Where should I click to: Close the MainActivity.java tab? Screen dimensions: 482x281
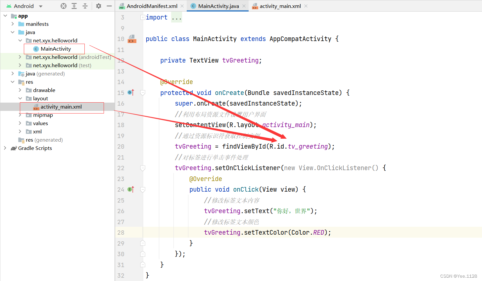click(x=244, y=6)
